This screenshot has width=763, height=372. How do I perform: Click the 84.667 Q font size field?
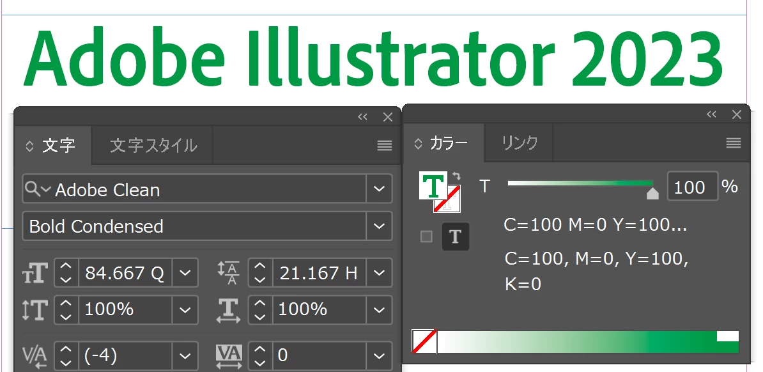pos(125,273)
